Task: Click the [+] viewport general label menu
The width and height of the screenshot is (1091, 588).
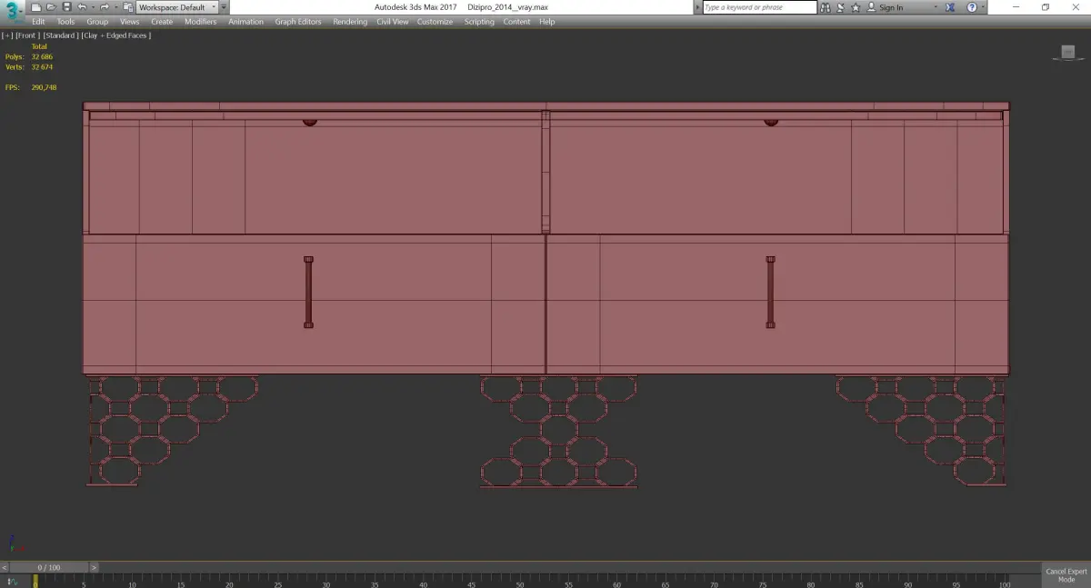Action: (x=7, y=35)
